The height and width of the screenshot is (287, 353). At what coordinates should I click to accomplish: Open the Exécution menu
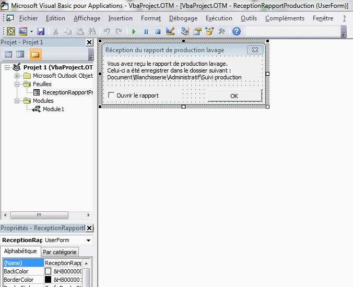click(x=219, y=18)
